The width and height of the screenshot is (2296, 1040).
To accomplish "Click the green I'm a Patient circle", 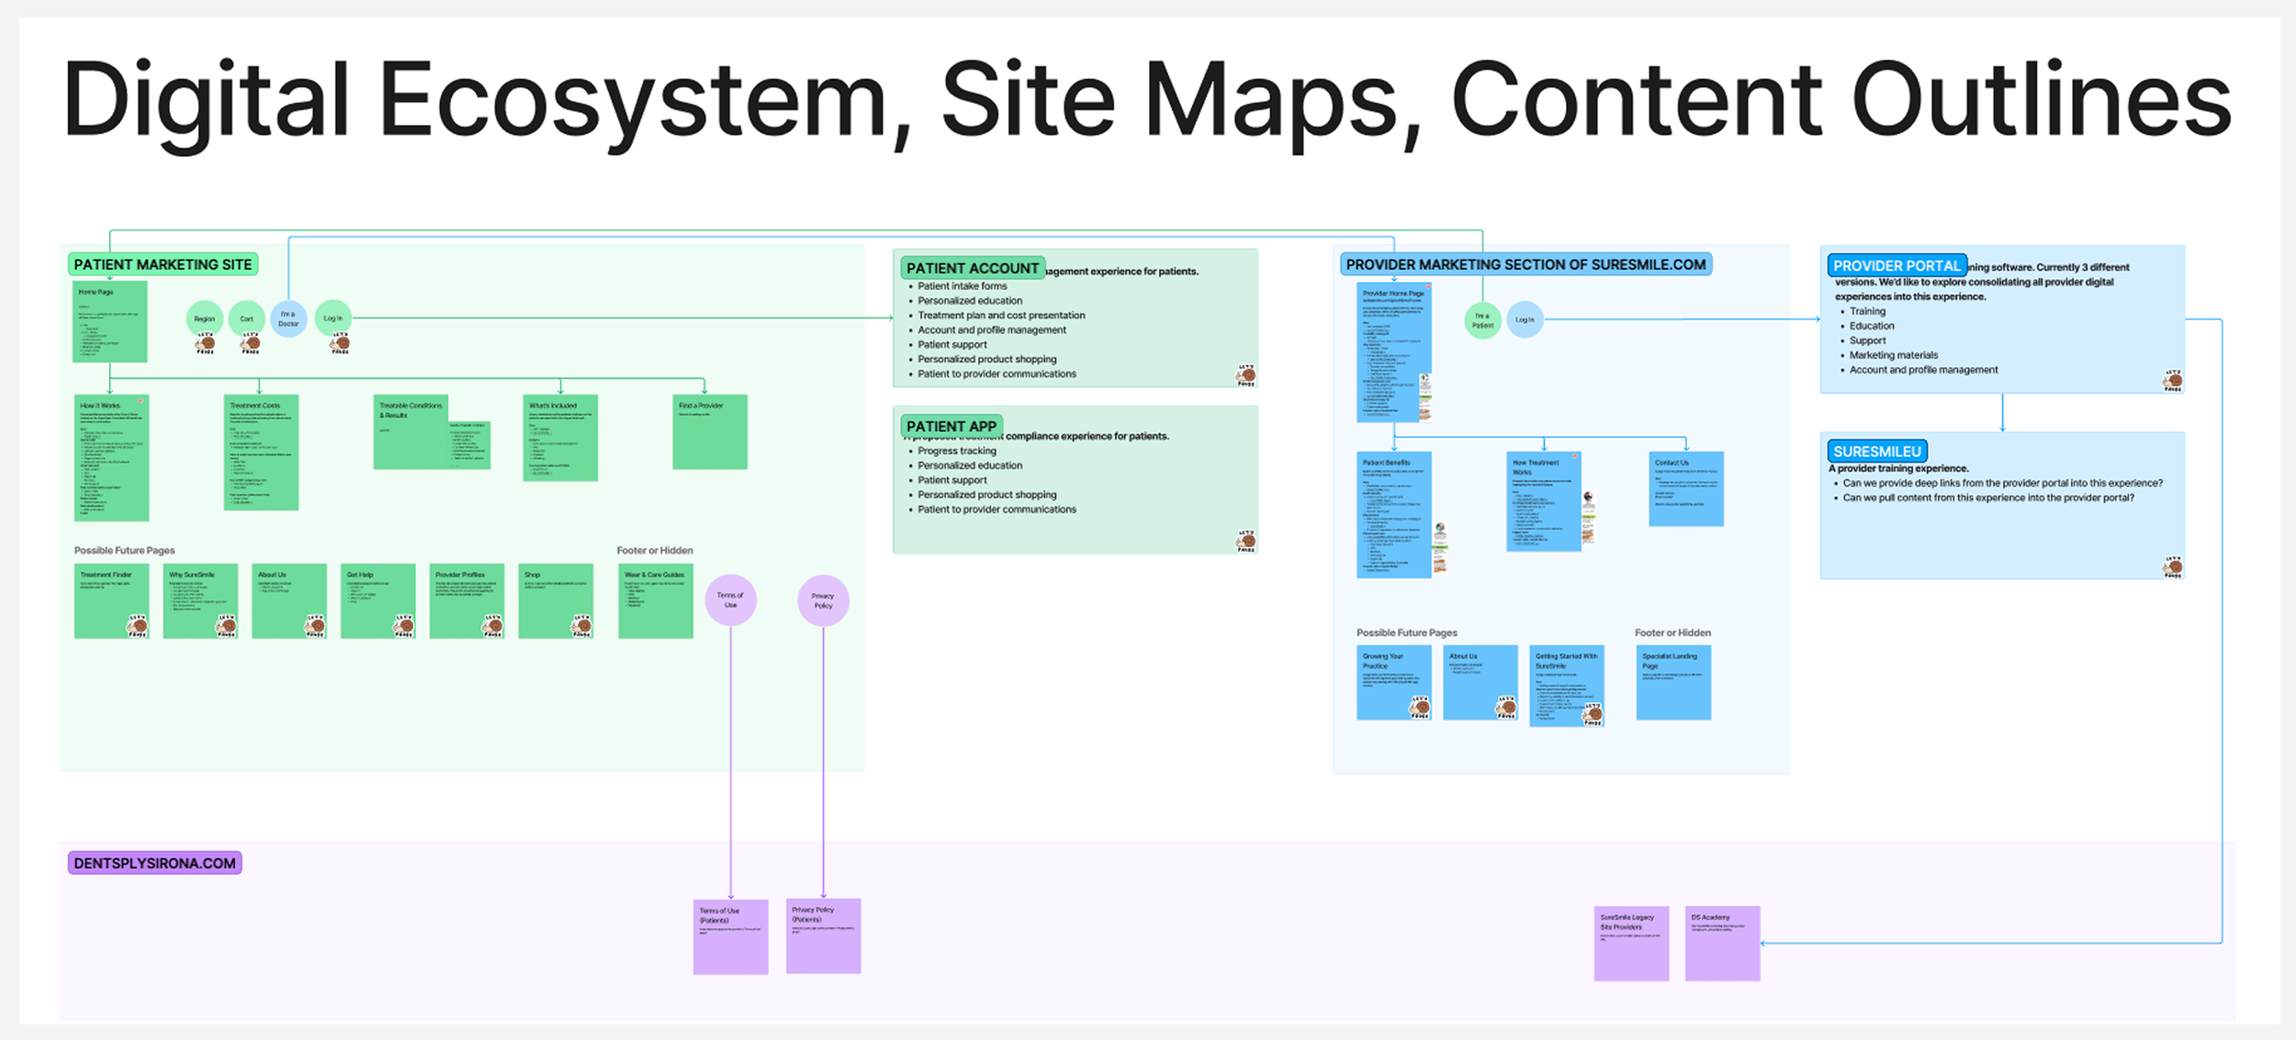I will pyautogui.click(x=1482, y=320).
